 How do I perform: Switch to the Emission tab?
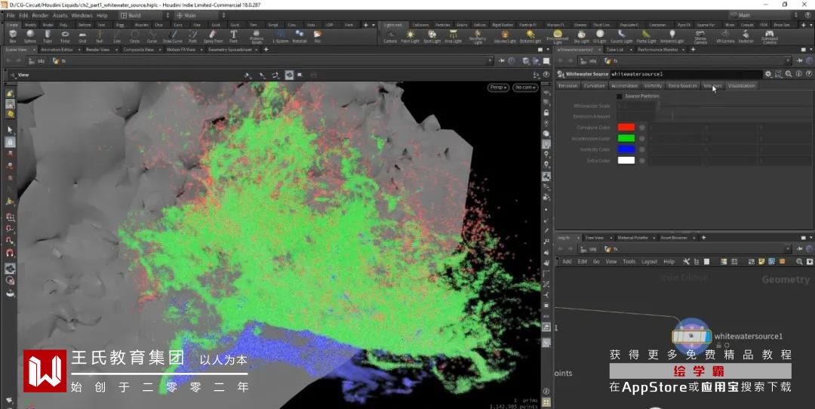tap(567, 85)
